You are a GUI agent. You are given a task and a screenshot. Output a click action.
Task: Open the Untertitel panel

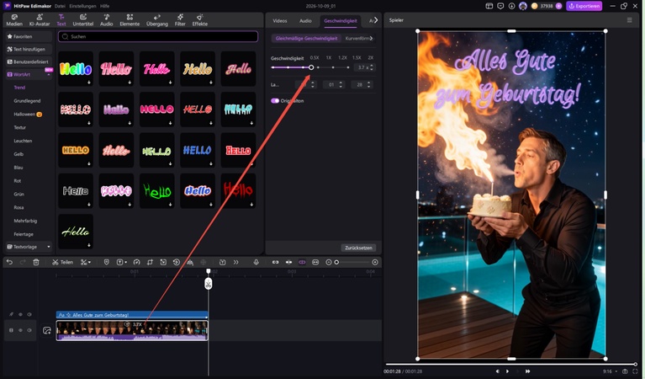tap(83, 20)
